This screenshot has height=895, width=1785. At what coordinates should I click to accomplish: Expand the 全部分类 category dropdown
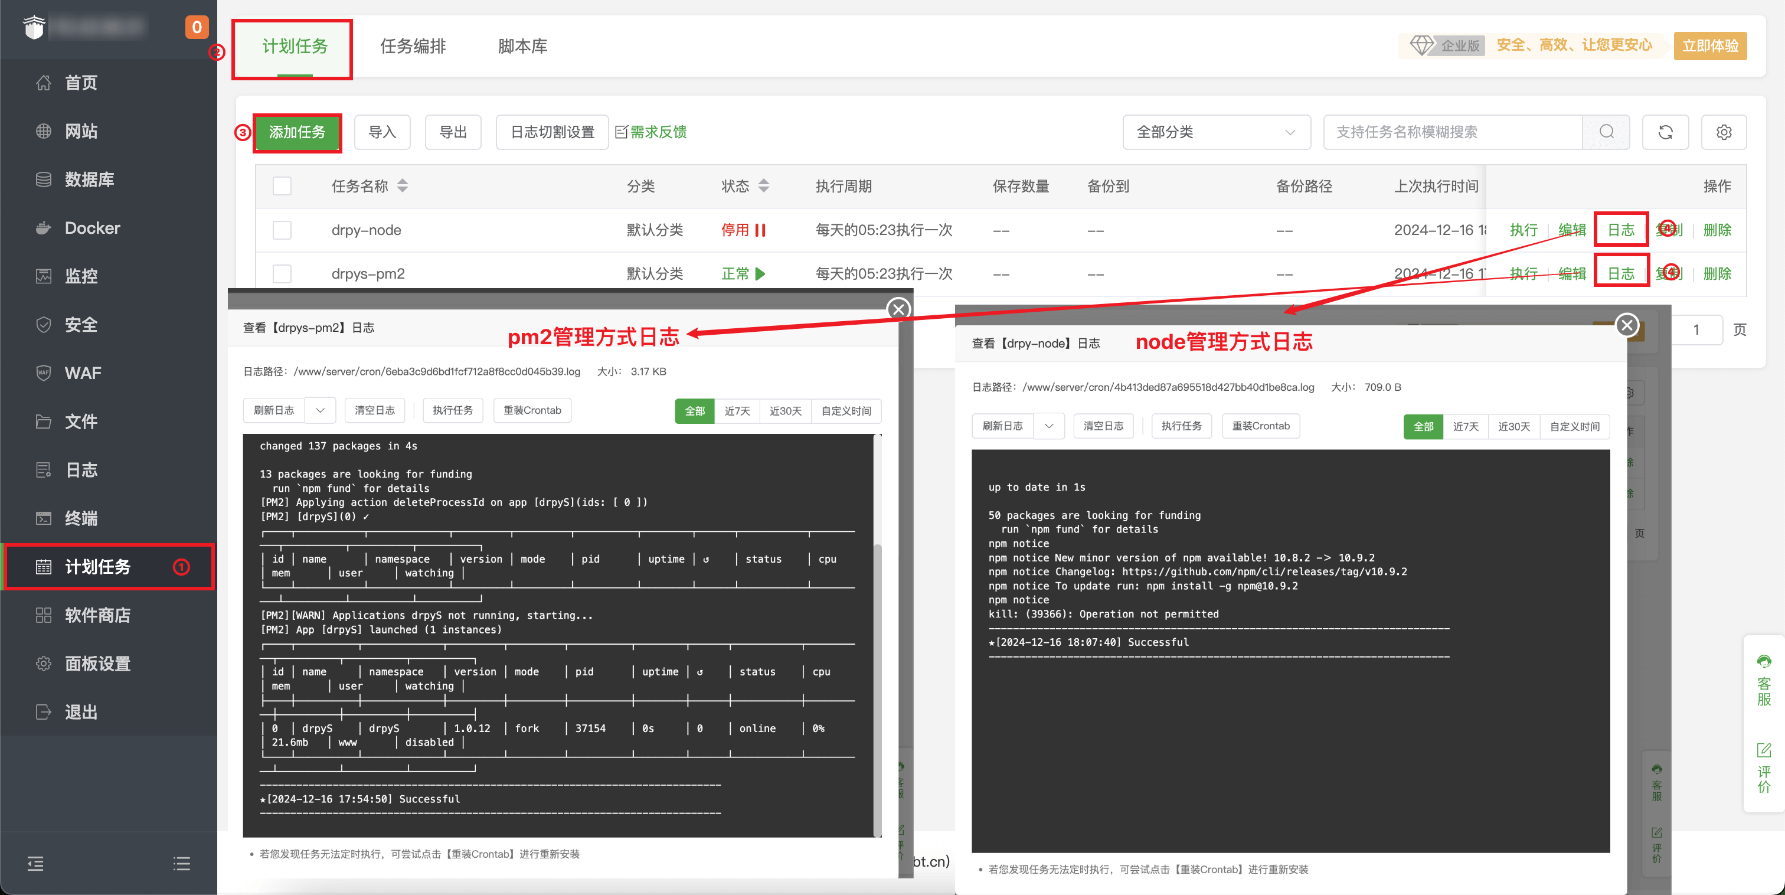pyautogui.click(x=1216, y=132)
